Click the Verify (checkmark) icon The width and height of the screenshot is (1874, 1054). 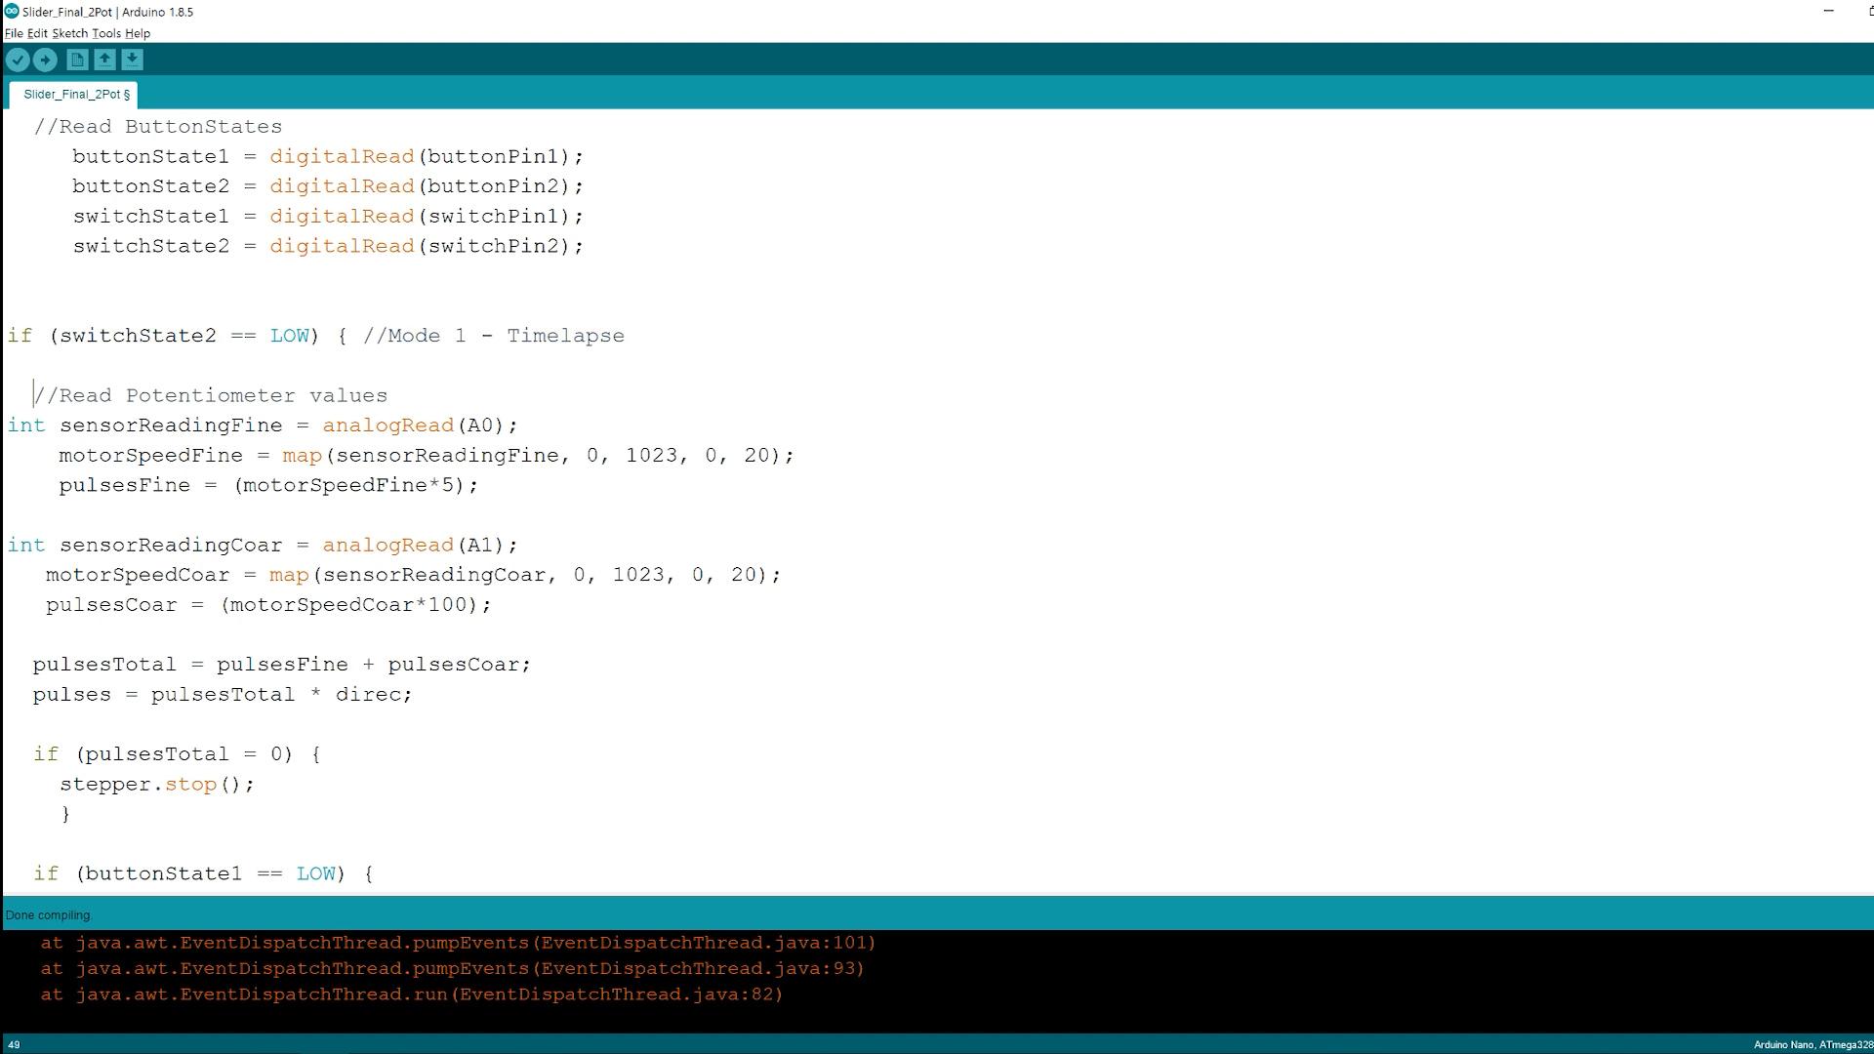click(x=18, y=60)
